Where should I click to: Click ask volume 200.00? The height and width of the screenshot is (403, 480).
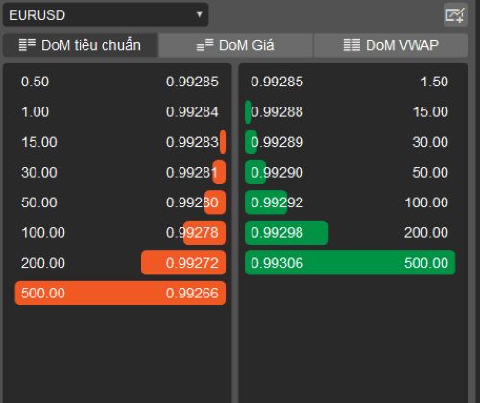426,232
